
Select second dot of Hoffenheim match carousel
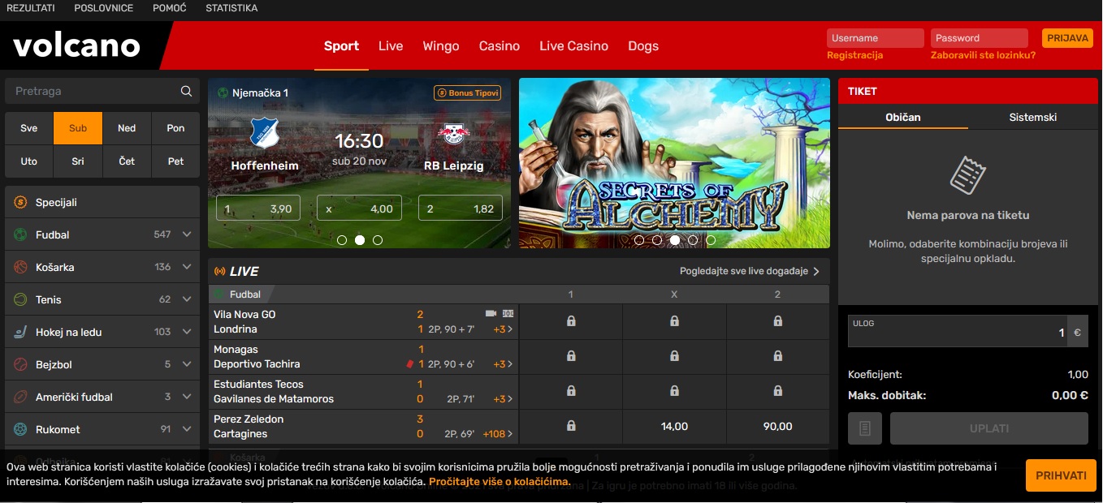coord(360,240)
